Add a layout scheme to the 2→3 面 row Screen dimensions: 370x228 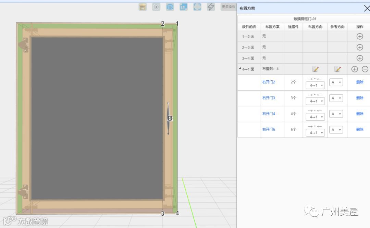(x=360, y=47)
